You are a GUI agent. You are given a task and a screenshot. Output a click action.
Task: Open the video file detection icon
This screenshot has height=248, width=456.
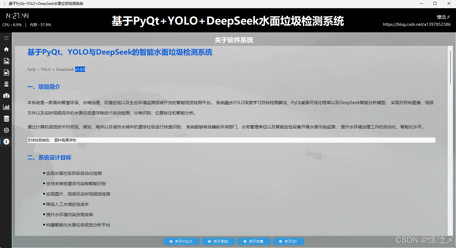click(6, 72)
